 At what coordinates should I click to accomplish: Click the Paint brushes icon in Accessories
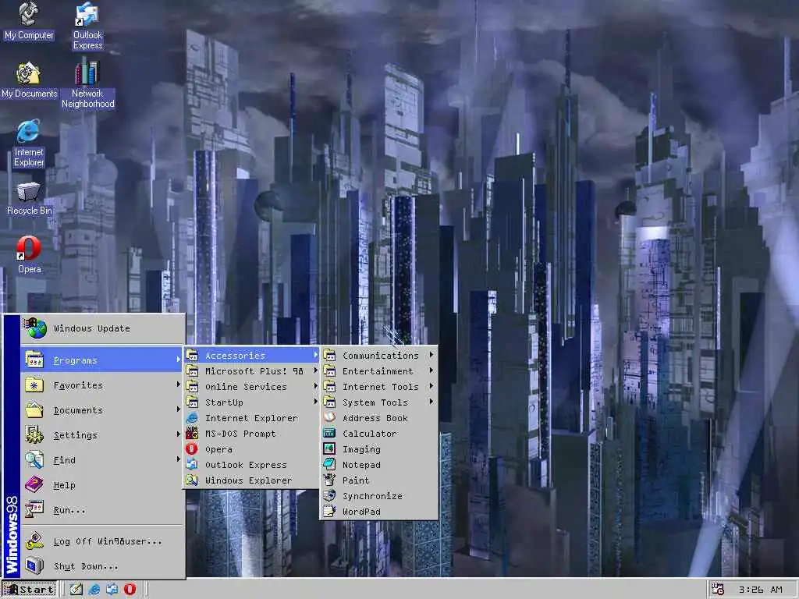(330, 480)
